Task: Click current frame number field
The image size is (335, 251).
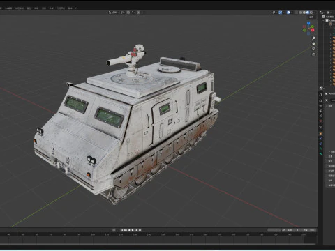Action: click(274, 230)
